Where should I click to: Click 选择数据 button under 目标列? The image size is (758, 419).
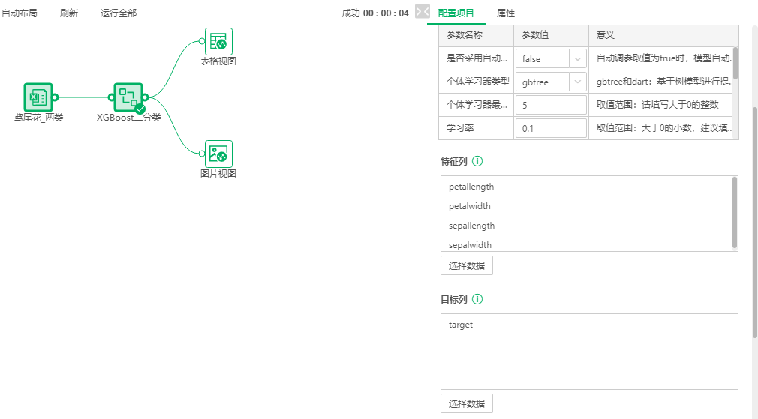pos(467,403)
